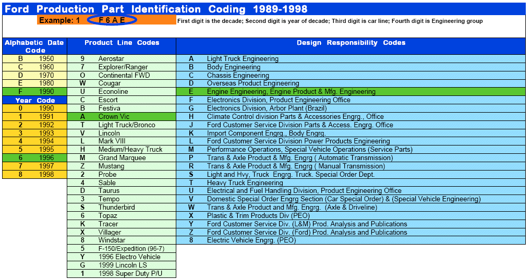Image resolution: width=531 pixels, height=279 pixels.
Task: Select year value '1998'
Action: 46,174
